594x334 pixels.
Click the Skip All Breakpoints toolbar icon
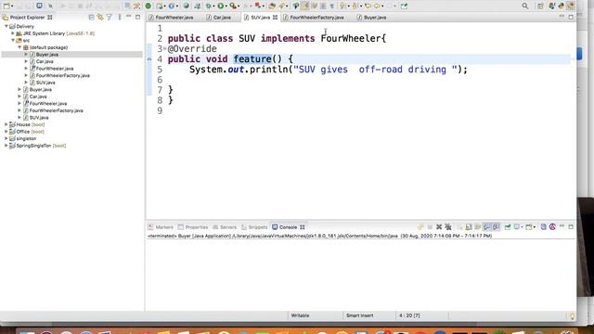click(x=50, y=6)
